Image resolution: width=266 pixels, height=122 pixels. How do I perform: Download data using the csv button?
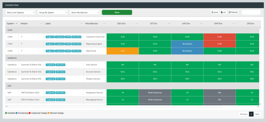(x=223, y=12)
